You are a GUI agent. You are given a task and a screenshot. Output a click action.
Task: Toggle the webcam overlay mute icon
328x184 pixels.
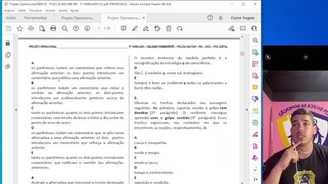click(268, 57)
